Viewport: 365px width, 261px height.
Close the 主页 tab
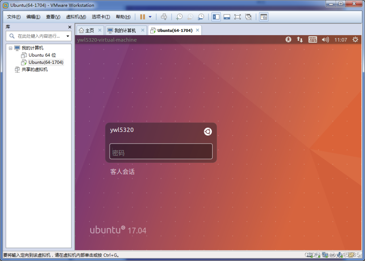coord(100,30)
